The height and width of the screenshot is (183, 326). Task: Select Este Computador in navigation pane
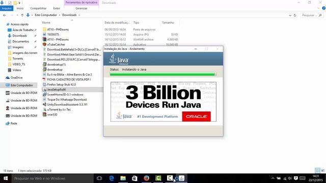click(21, 85)
